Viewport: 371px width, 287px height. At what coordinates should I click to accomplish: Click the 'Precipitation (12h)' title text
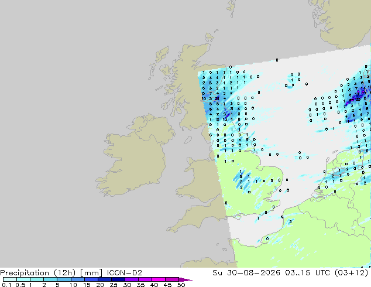[x=38, y=273]
